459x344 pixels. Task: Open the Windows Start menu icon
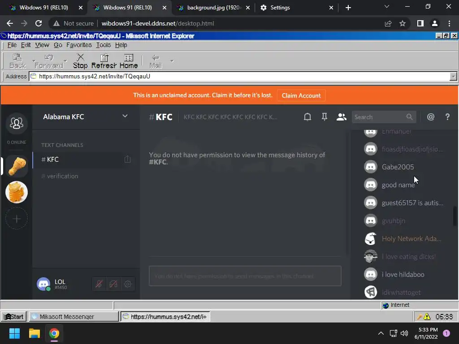click(14, 333)
